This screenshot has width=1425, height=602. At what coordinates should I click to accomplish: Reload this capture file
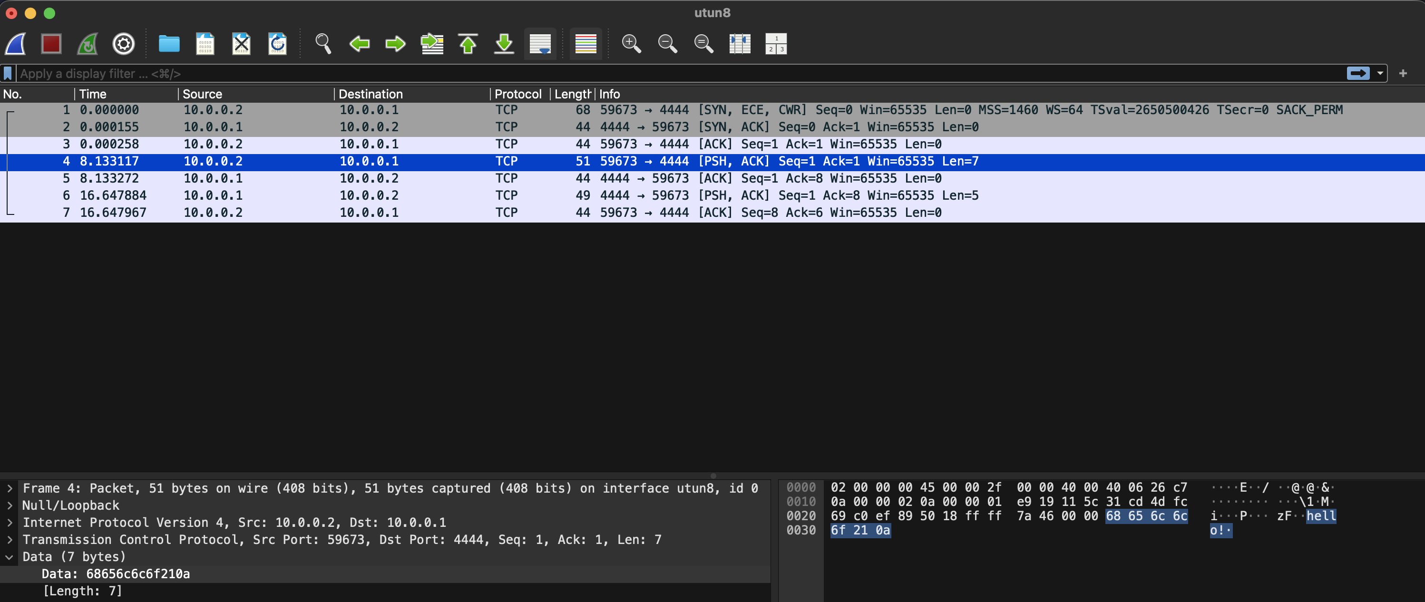pos(277,44)
